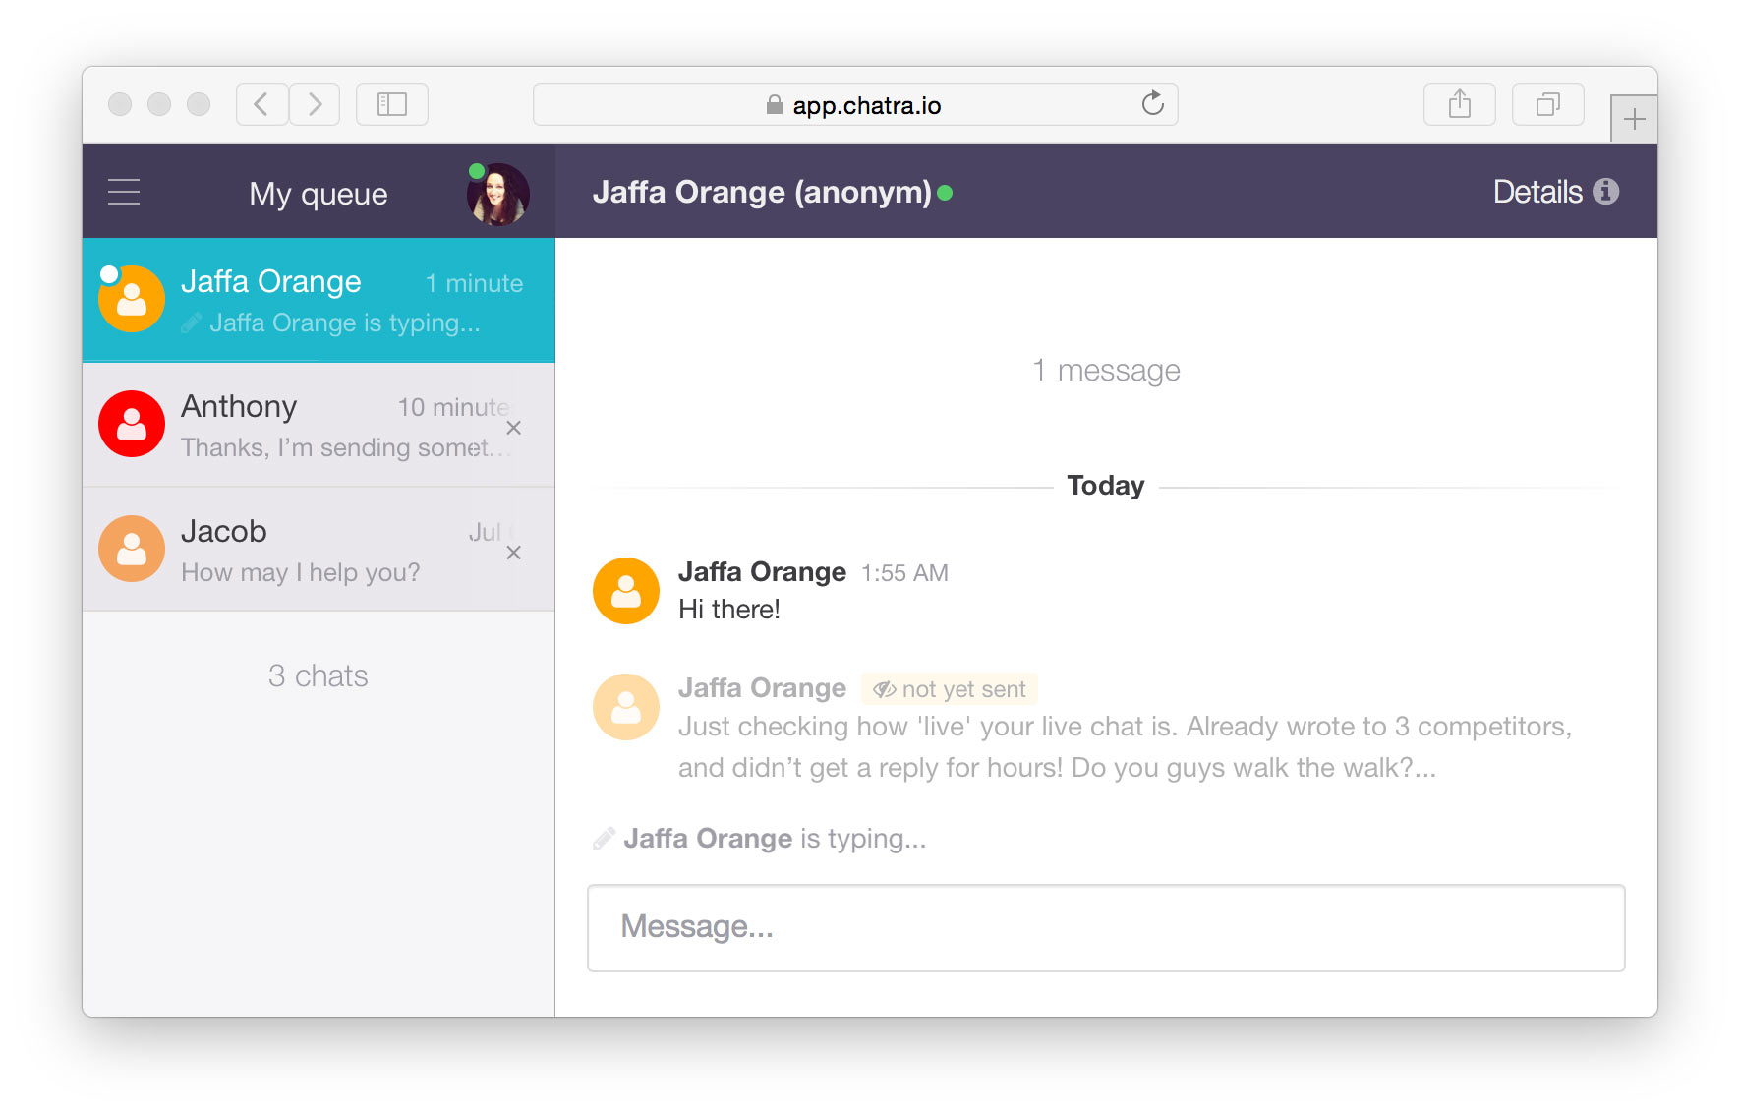Select the Jaffa Orange conversation
Image resolution: width=1740 pixels, height=1115 pixels.
[319, 300]
